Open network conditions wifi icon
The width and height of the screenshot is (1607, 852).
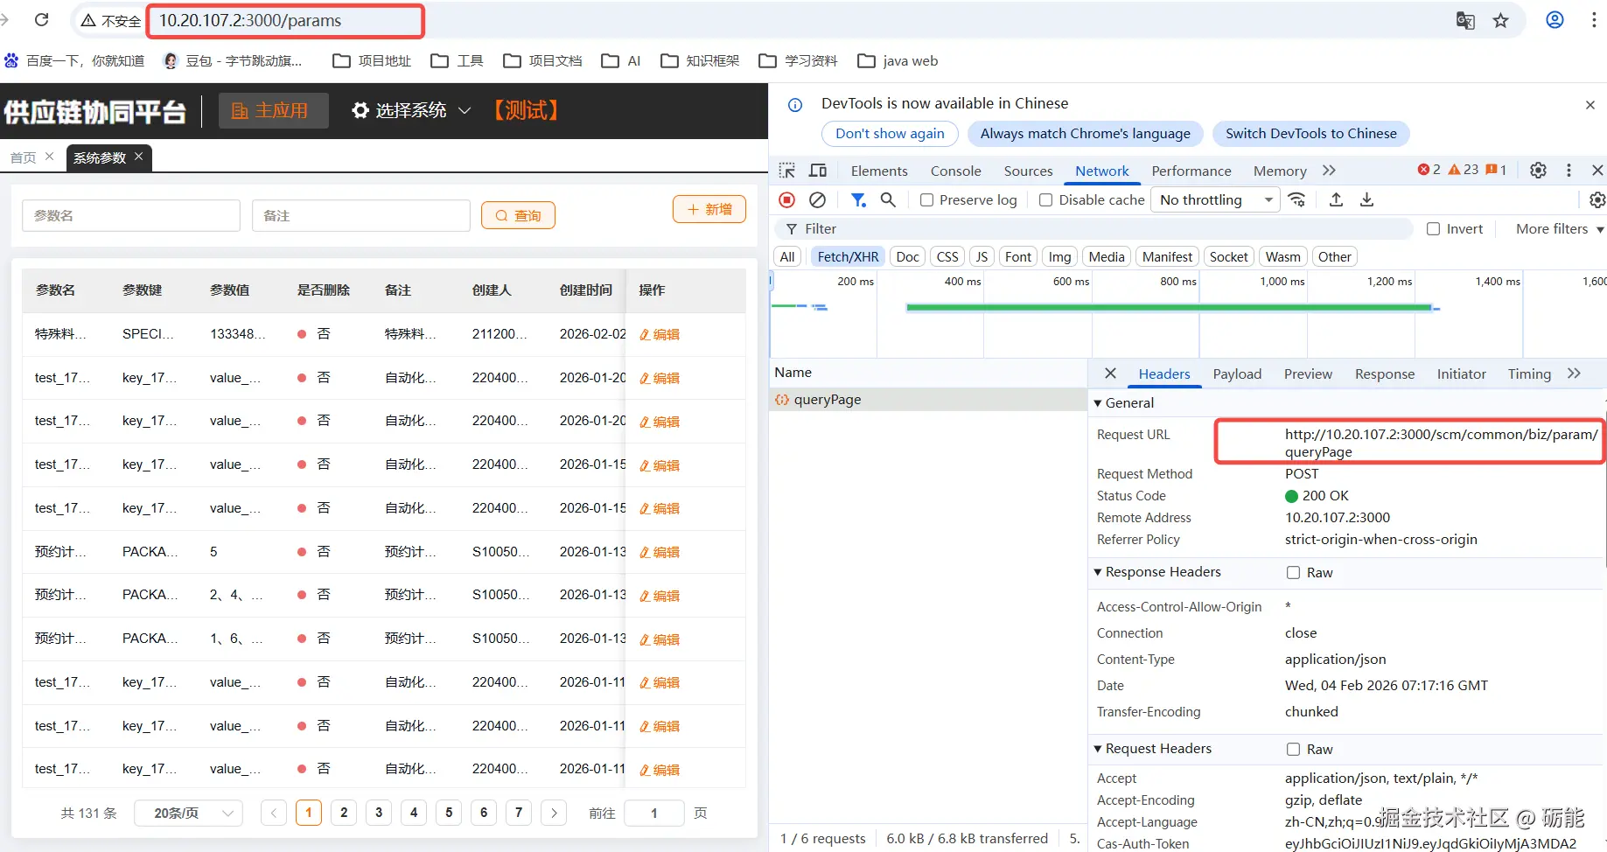coord(1296,200)
